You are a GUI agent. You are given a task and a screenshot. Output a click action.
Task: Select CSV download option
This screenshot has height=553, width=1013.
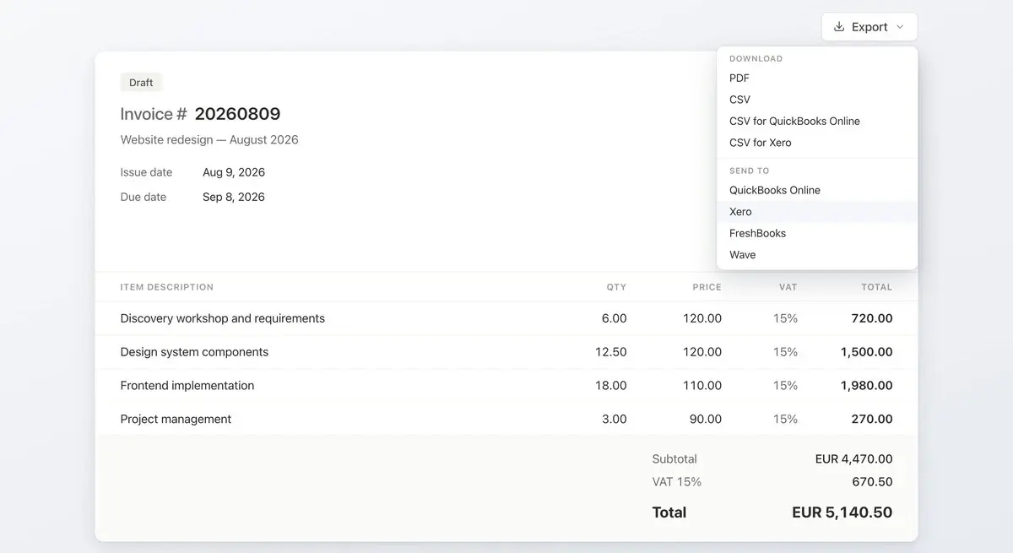click(x=817, y=100)
